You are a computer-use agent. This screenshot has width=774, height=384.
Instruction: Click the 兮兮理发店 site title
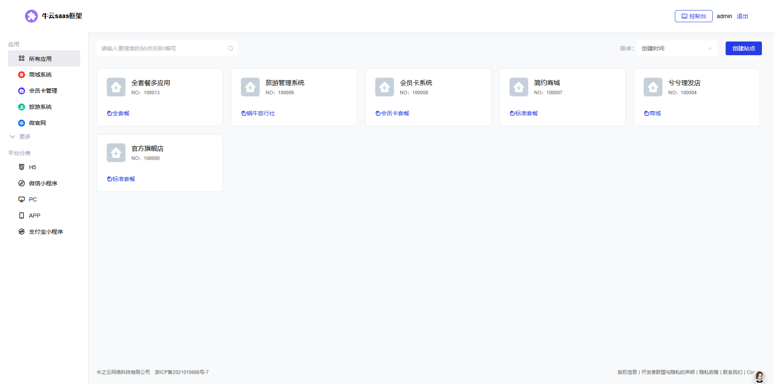[x=685, y=83]
